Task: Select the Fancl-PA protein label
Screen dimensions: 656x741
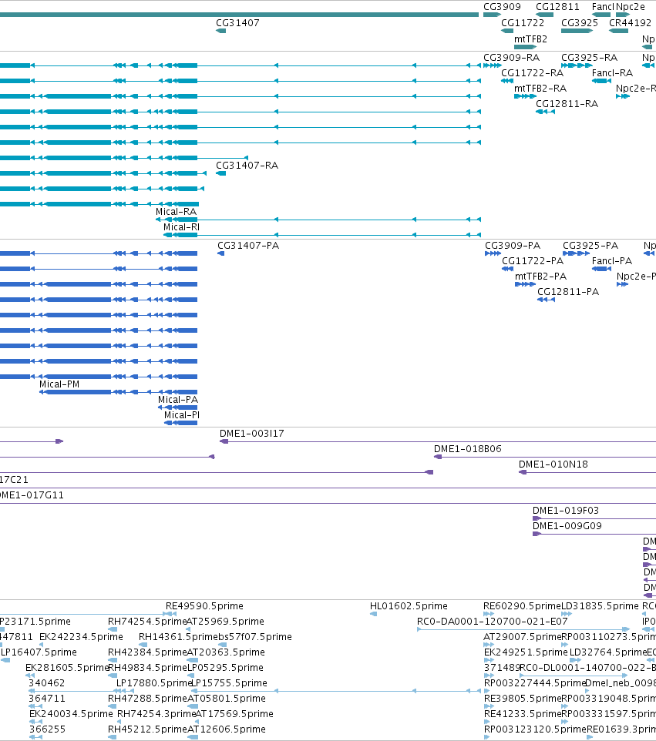Action: [x=612, y=261]
